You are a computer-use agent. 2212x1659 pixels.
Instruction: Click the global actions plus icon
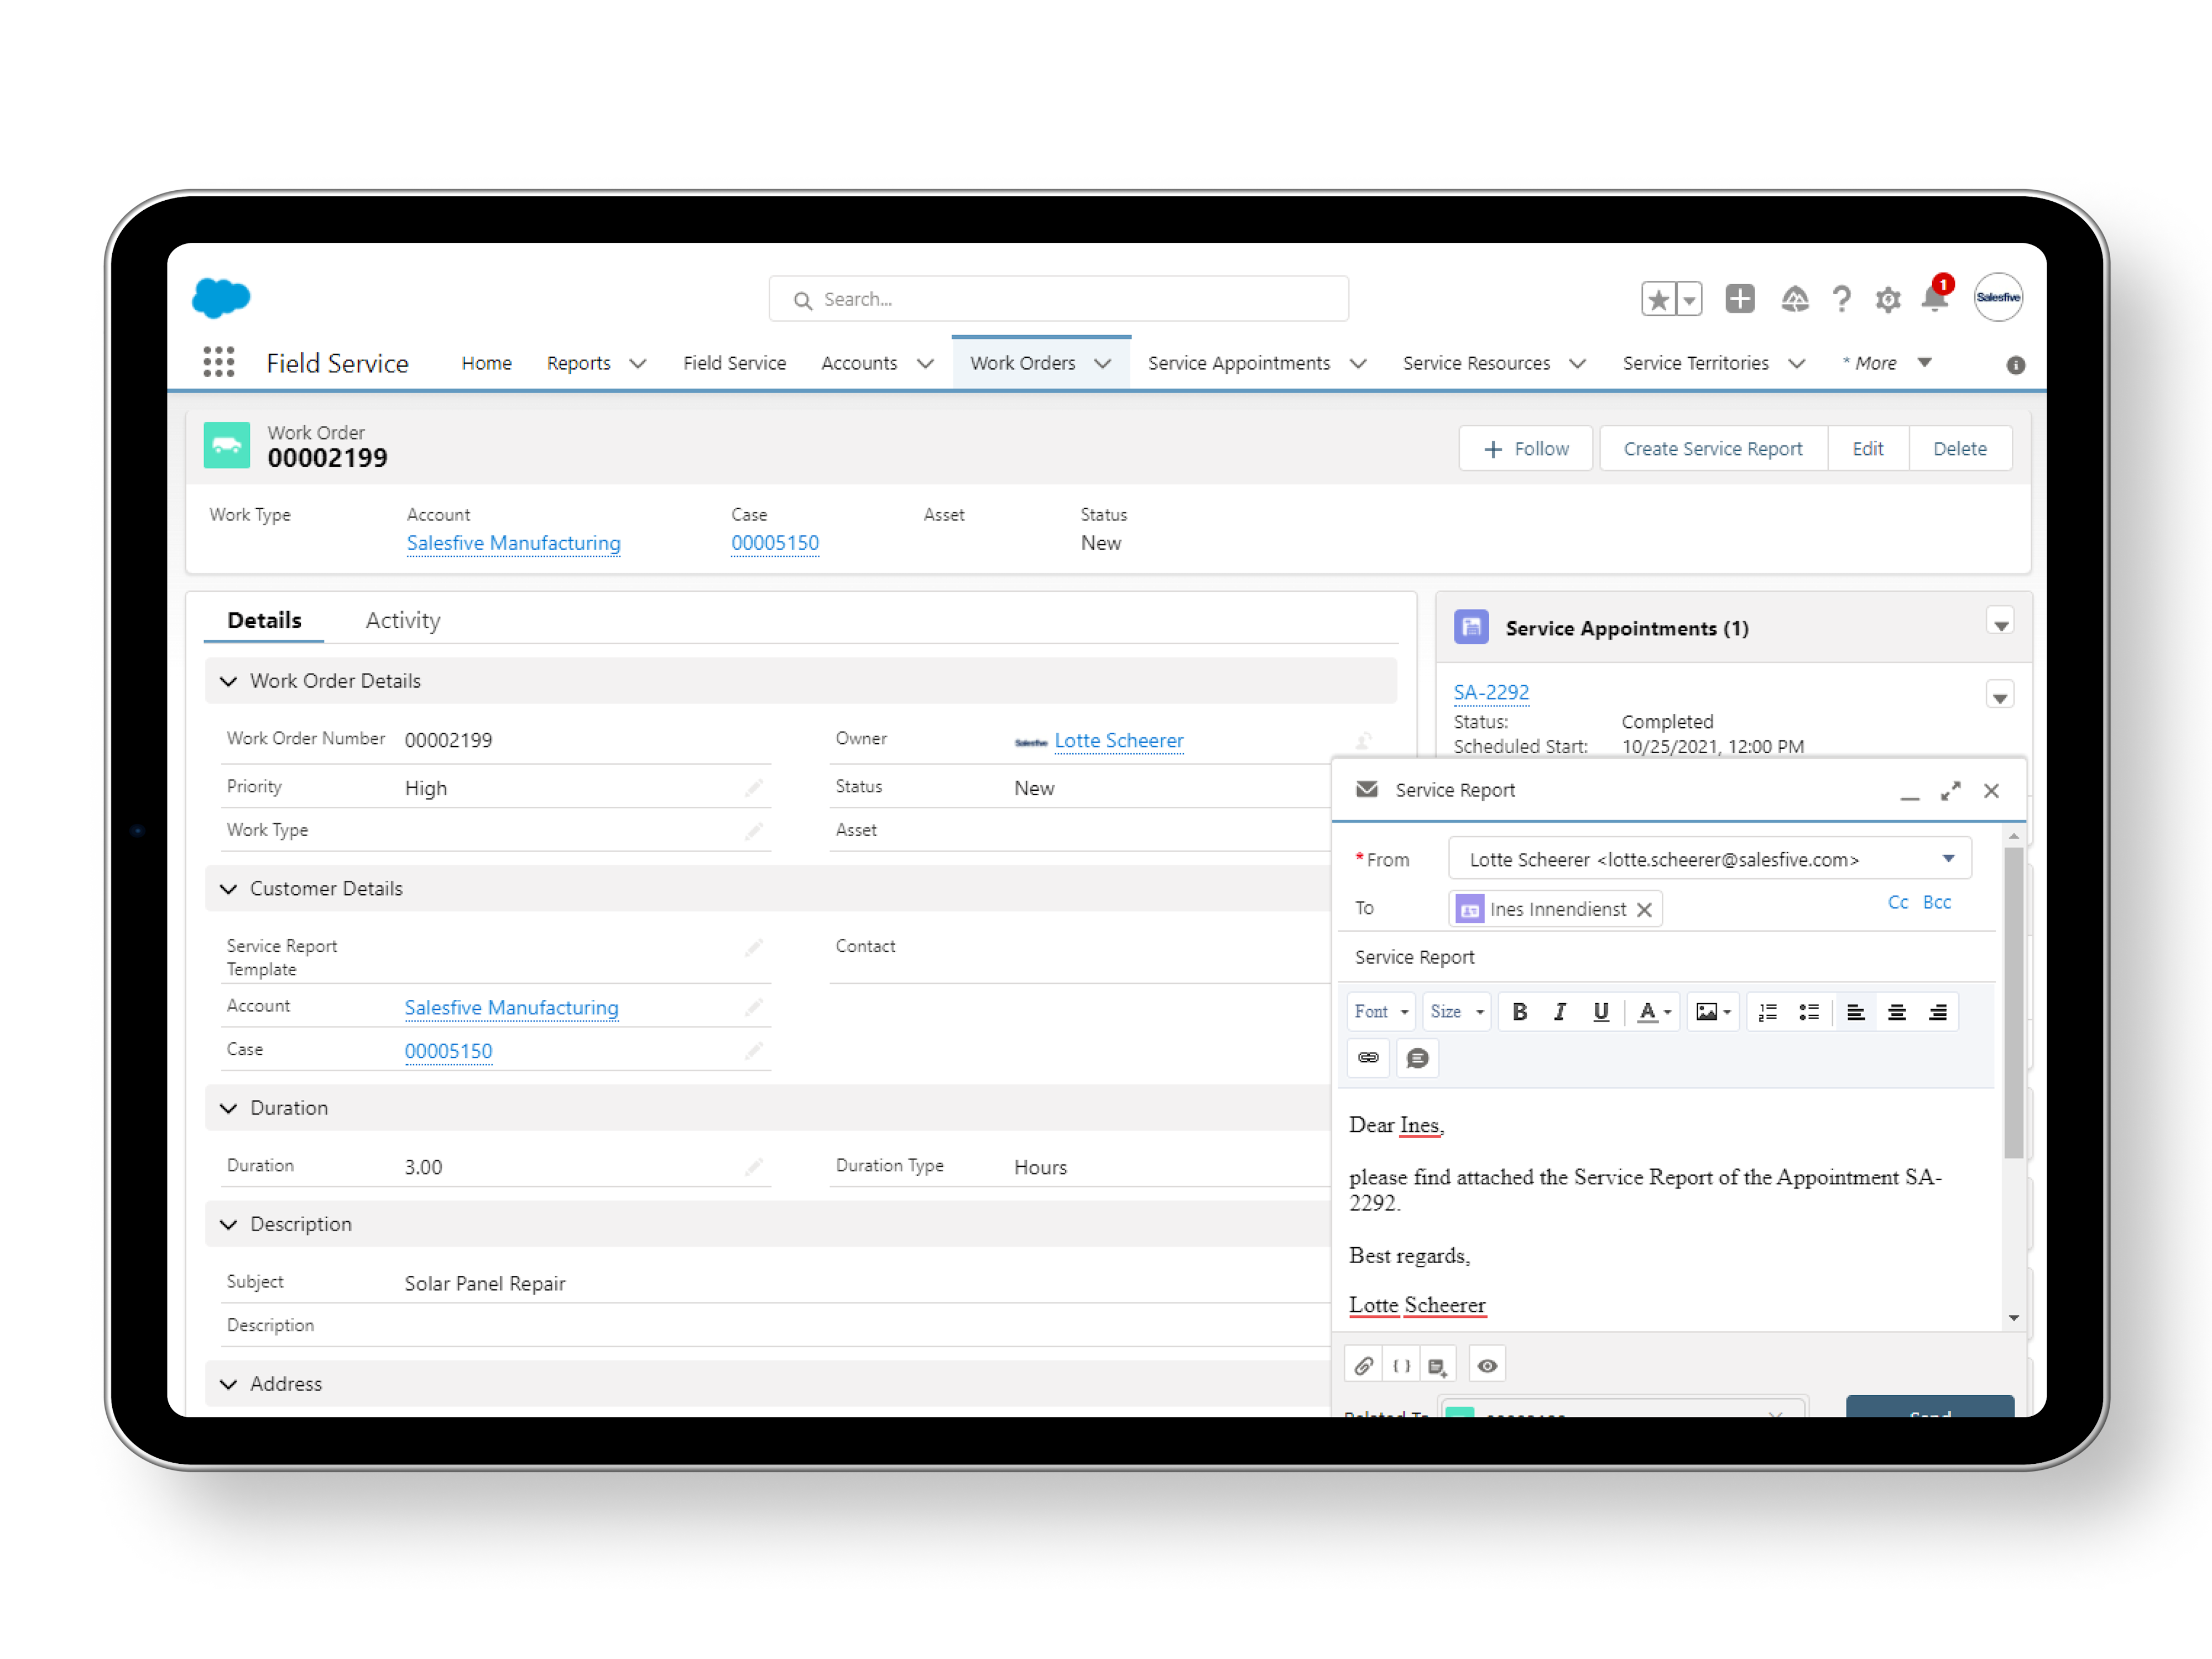coord(1739,298)
